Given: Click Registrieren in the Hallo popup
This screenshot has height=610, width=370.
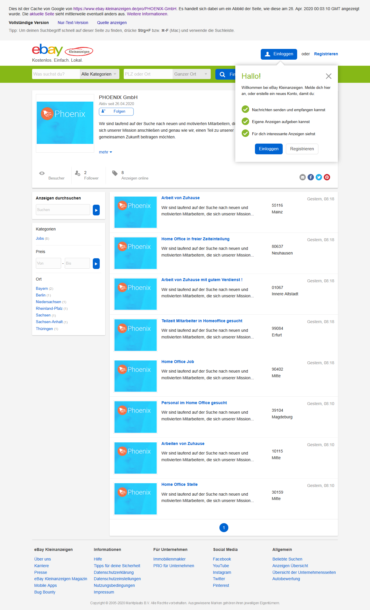Looking at the screenshot, I should (302, 149).
